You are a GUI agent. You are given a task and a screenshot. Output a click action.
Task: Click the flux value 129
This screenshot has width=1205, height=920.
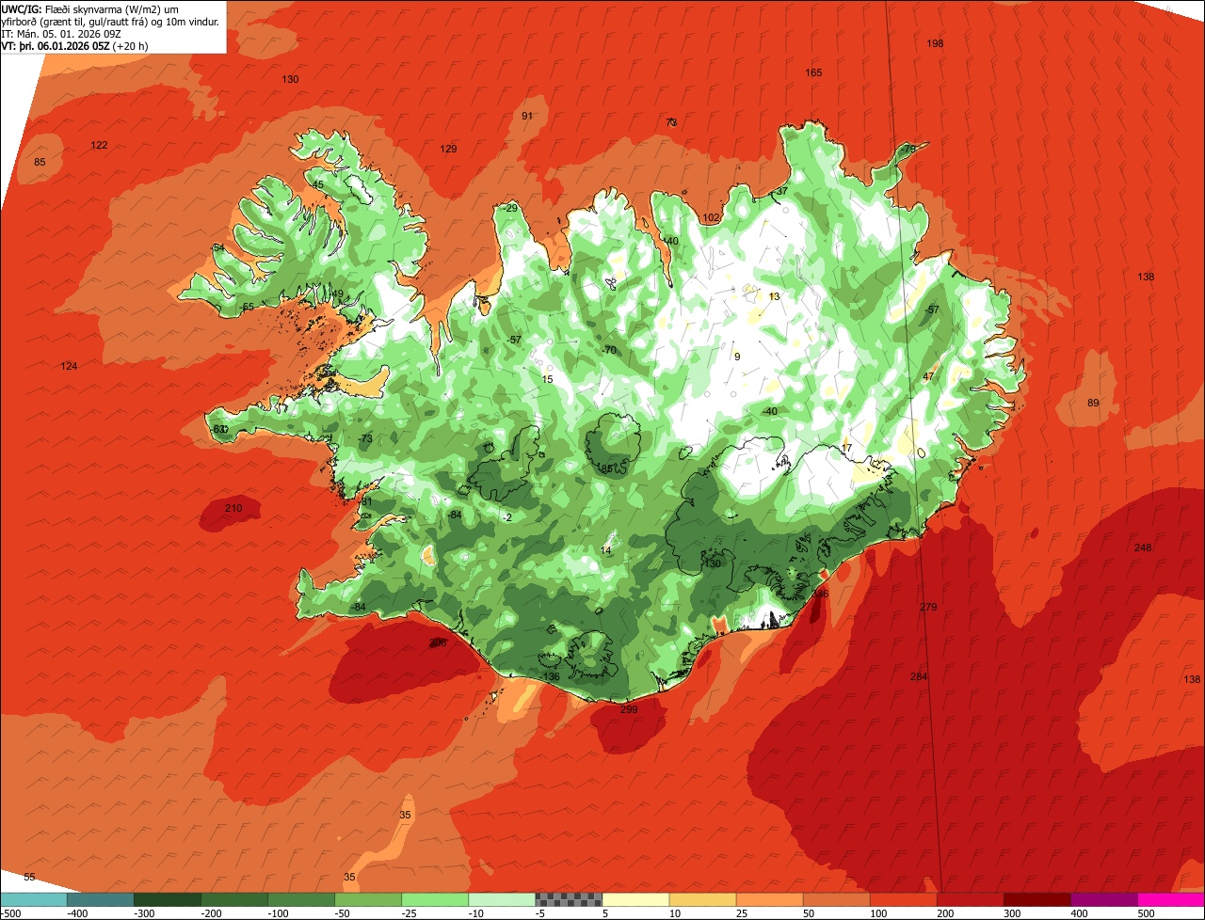pos(448,149)
